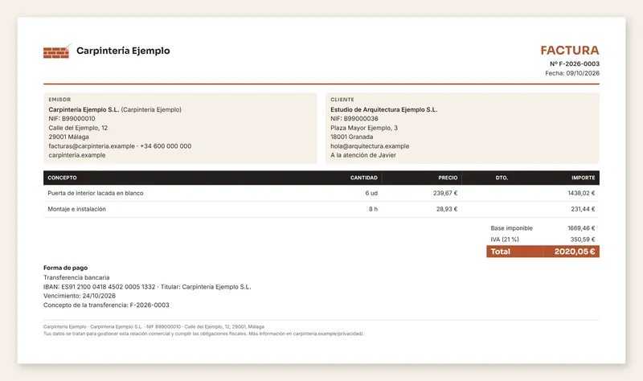Click total amount '2020,05 €'
This screenshot has height=381, width=643.
575,252
